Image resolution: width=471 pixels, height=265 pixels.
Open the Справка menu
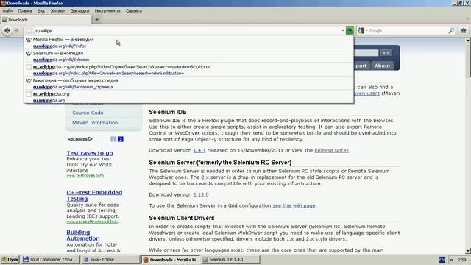134,11
